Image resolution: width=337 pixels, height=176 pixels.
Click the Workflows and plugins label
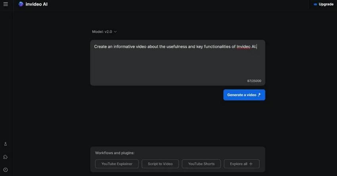[x=115, y=153]
